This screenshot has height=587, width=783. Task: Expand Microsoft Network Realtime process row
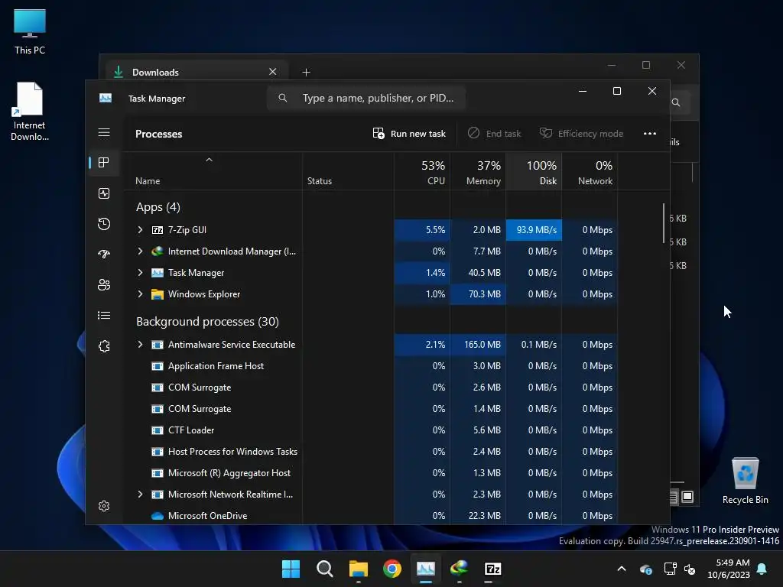141,495
